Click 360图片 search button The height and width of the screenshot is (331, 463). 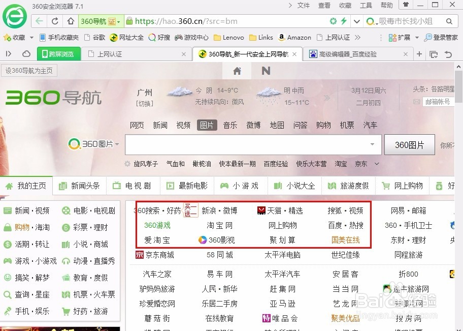click(x=410, y=144)
